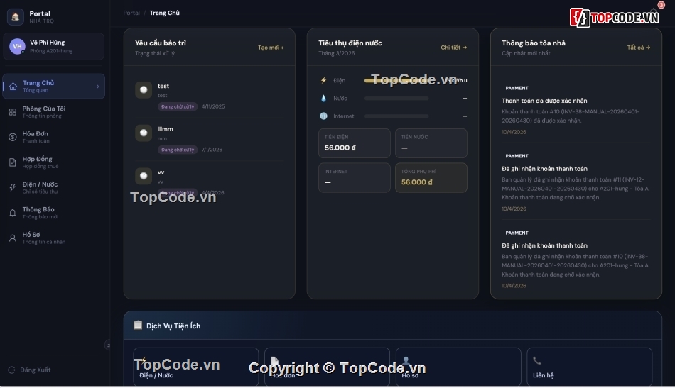Click the Điện / Nước lightning icon in sidebar
The image size is (675, 388).
click(13, 187)
